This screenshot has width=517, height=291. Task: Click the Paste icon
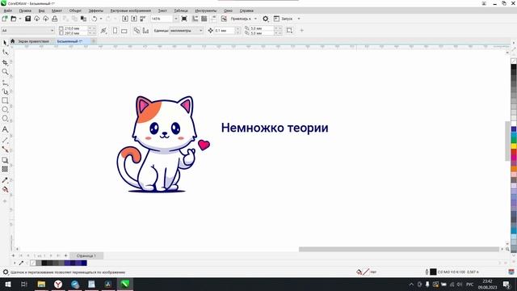pos(83,19)
